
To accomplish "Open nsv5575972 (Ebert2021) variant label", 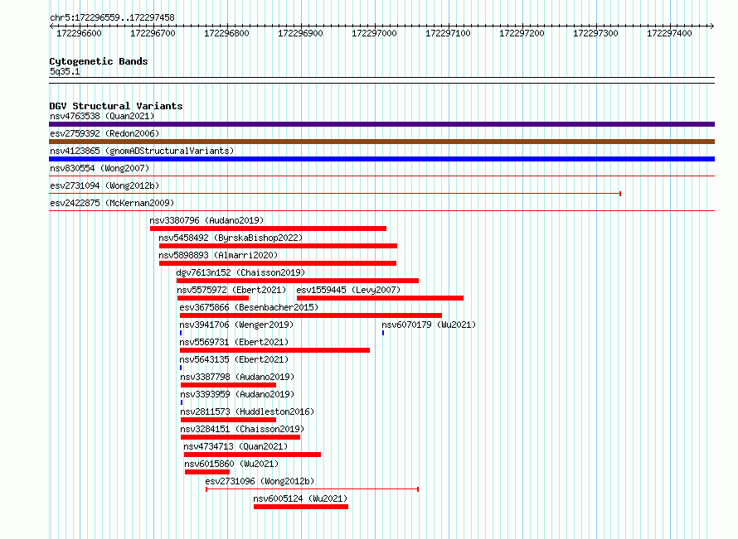I will pos(231,290).
